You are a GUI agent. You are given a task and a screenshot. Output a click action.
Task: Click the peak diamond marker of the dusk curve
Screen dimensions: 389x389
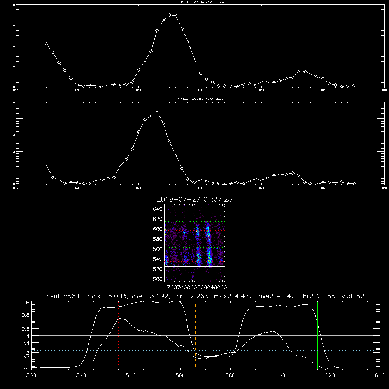157,111
